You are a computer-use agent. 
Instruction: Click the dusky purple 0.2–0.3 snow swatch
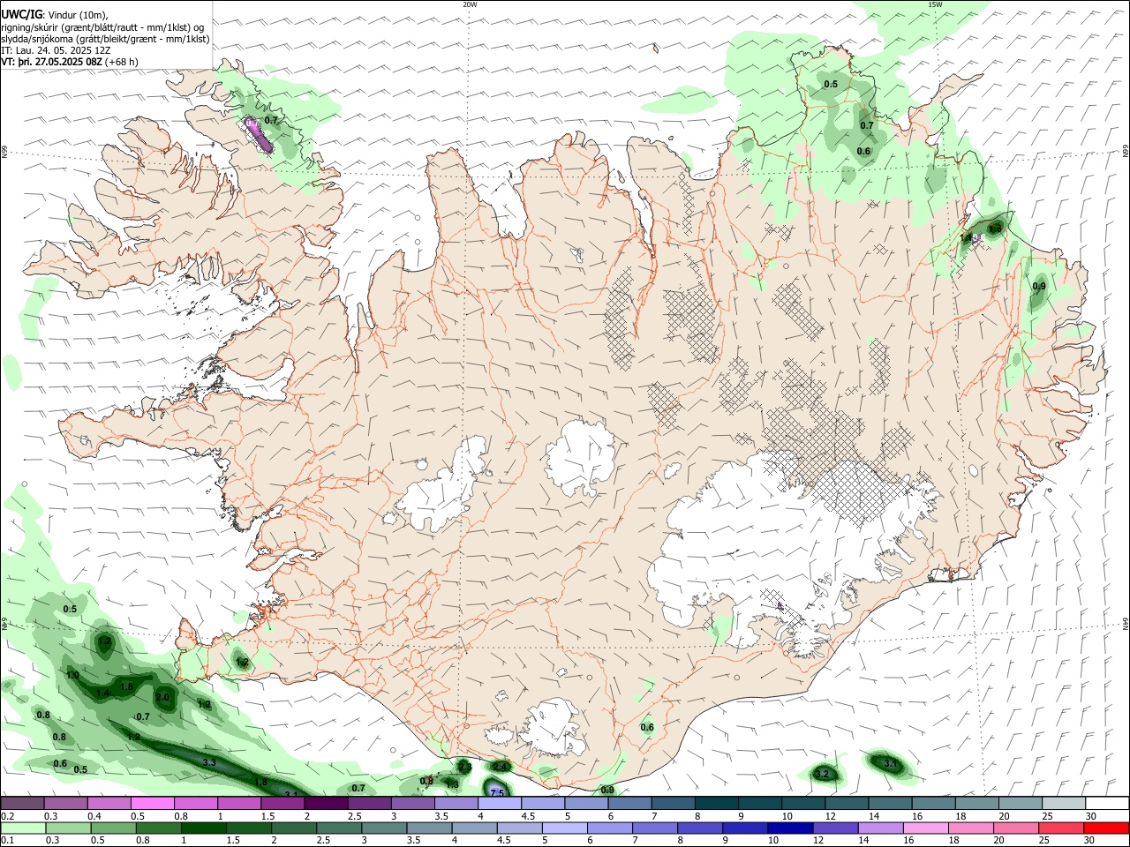pos(23,803)
